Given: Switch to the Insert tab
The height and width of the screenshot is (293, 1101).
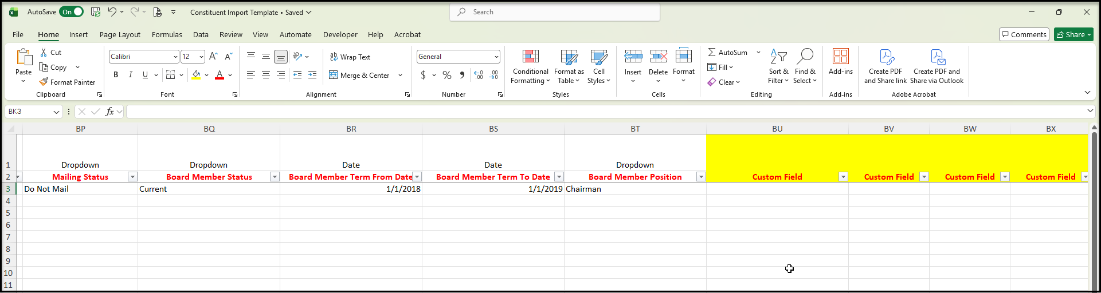Looking at the screenshot, I should point(79,34).
